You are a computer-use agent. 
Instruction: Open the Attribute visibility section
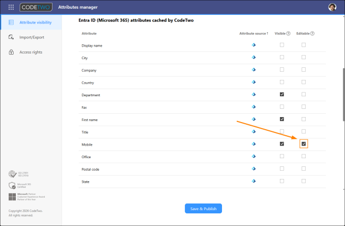31,22
